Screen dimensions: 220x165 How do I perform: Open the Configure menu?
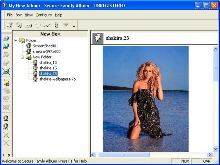tap(44, 15)
